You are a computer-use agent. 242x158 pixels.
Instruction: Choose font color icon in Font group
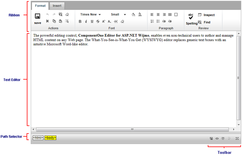[x=140, y=15]
